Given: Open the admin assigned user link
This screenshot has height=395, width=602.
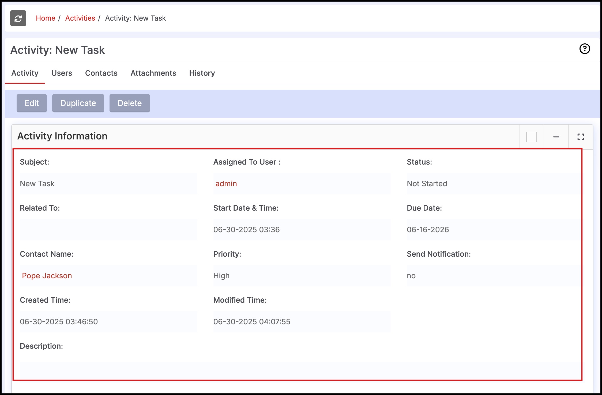Looking at the screenshot, I should (x=226, y=184).
